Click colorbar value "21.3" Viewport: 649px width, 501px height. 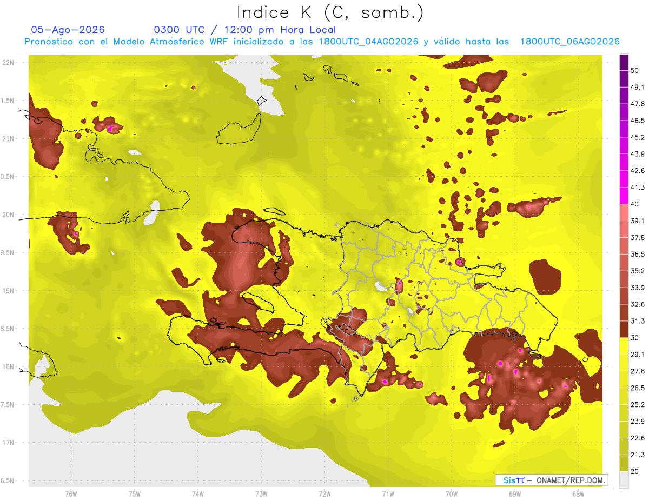(x=637, y=455)
